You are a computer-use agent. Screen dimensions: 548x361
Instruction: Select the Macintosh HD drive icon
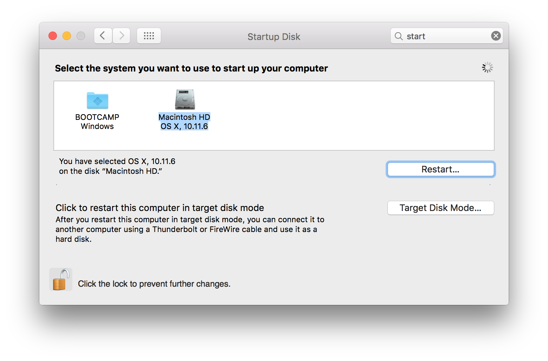185,100
